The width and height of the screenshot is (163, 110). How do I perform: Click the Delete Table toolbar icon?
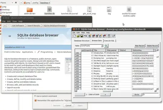point(94,36)
